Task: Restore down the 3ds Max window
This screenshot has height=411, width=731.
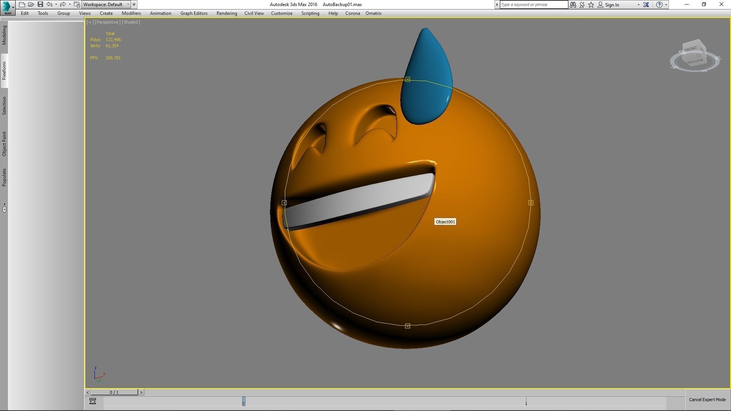Action: [x=704, y=5]
